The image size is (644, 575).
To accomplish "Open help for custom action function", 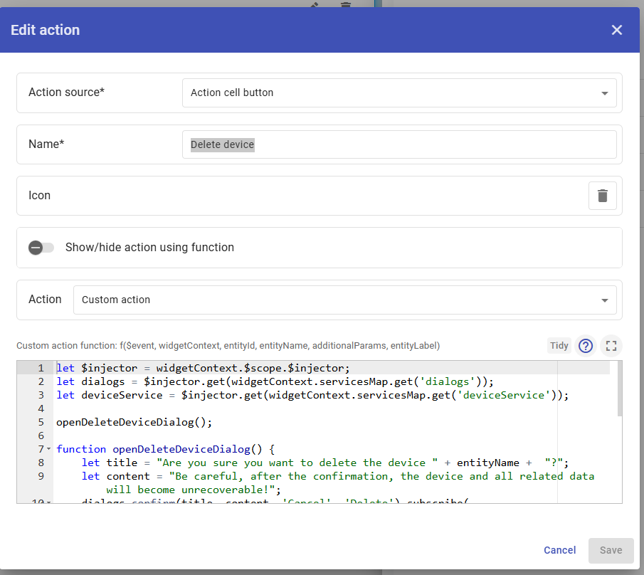I will pyautogui.click(x=585, y=346).
